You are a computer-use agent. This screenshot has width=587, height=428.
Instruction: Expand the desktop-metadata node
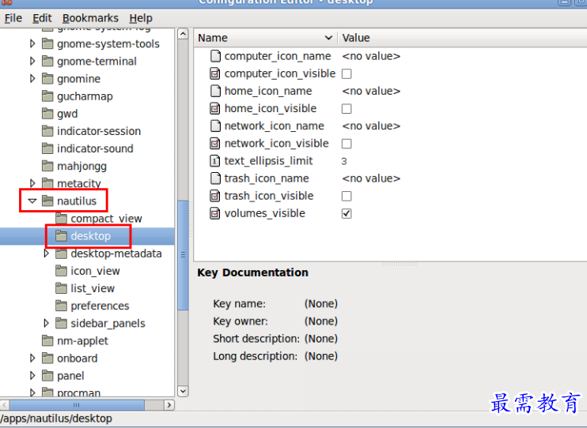point(47,253)
